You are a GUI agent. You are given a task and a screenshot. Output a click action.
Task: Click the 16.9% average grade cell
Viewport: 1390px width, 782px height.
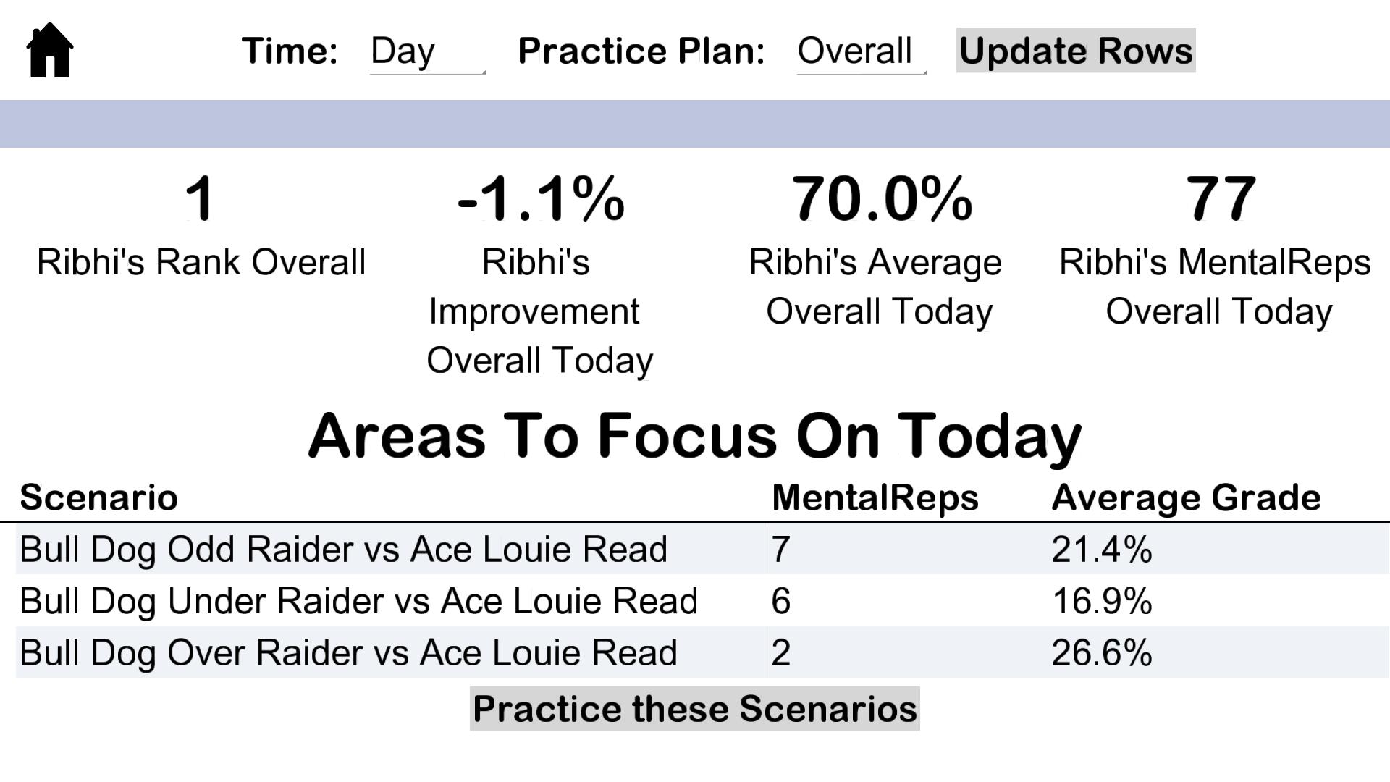1101,601
